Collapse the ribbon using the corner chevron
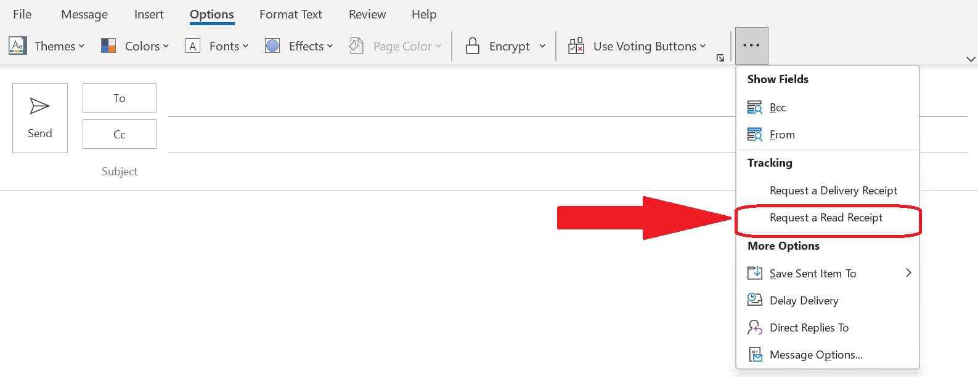978x377 pixels. click(x=971, y=59)
